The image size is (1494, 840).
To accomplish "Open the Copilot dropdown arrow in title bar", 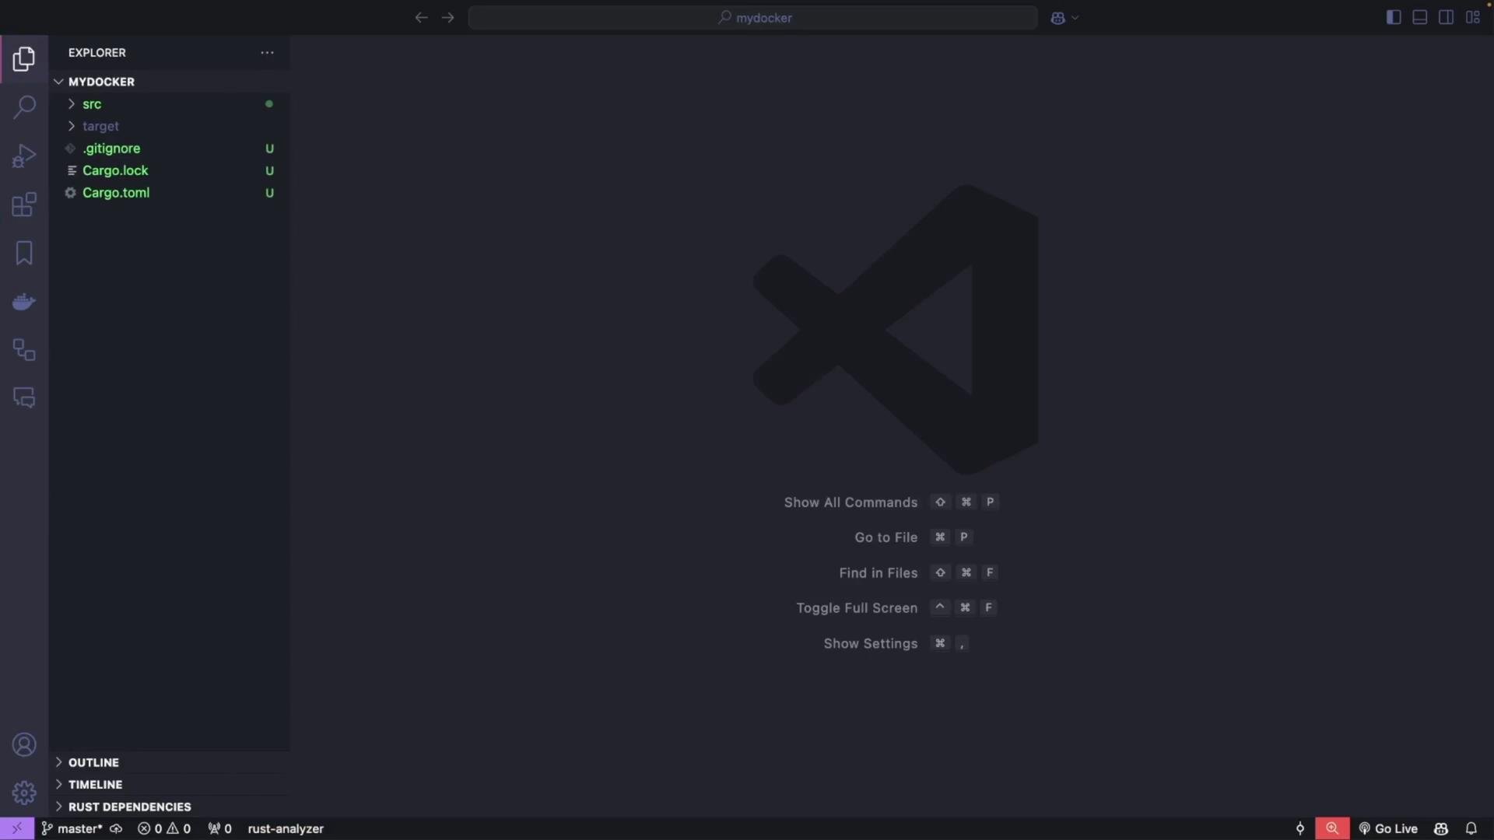I will pyautogui.click(x=1075, y=18).
